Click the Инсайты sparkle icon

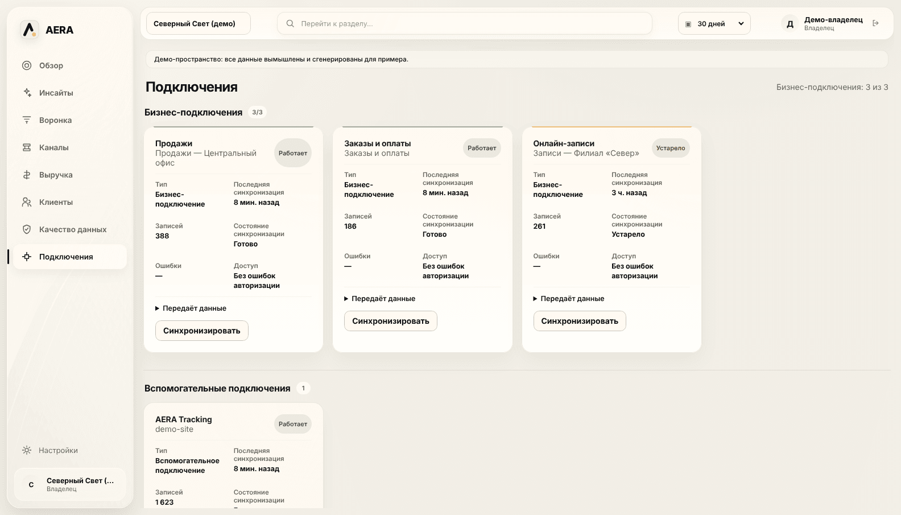point(27,93)
